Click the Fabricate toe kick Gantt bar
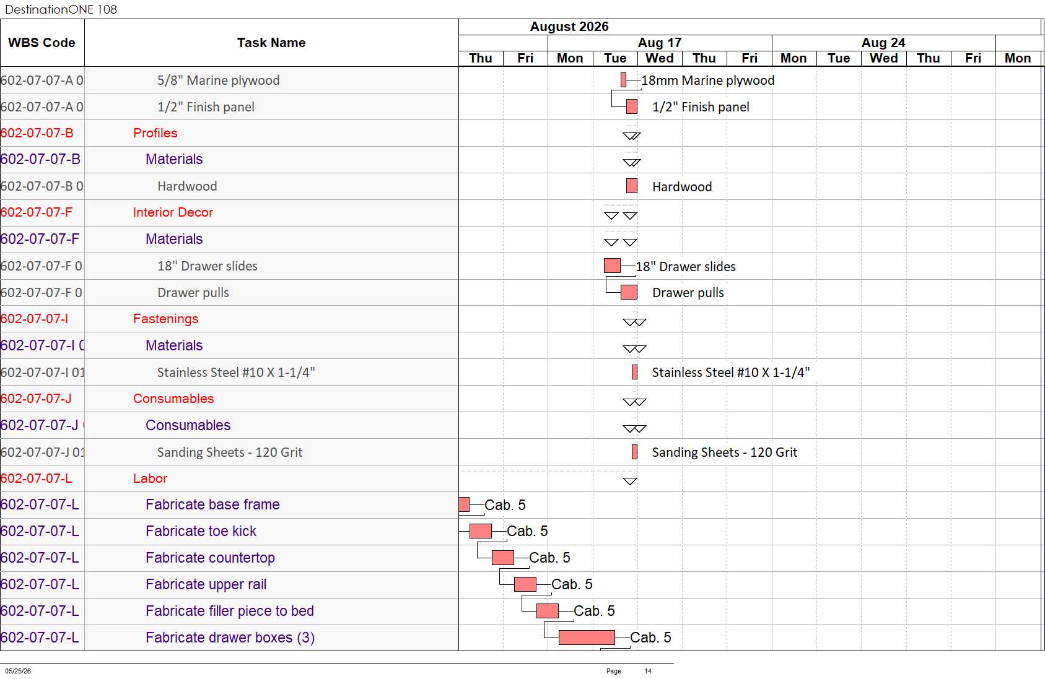Image resolution: width=1045 pixels, height=679 pixels. 481,531
